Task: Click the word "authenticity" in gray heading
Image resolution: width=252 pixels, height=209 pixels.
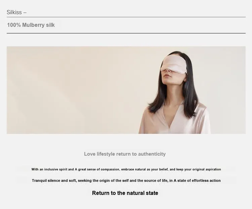Action: (x=152, y=154)
